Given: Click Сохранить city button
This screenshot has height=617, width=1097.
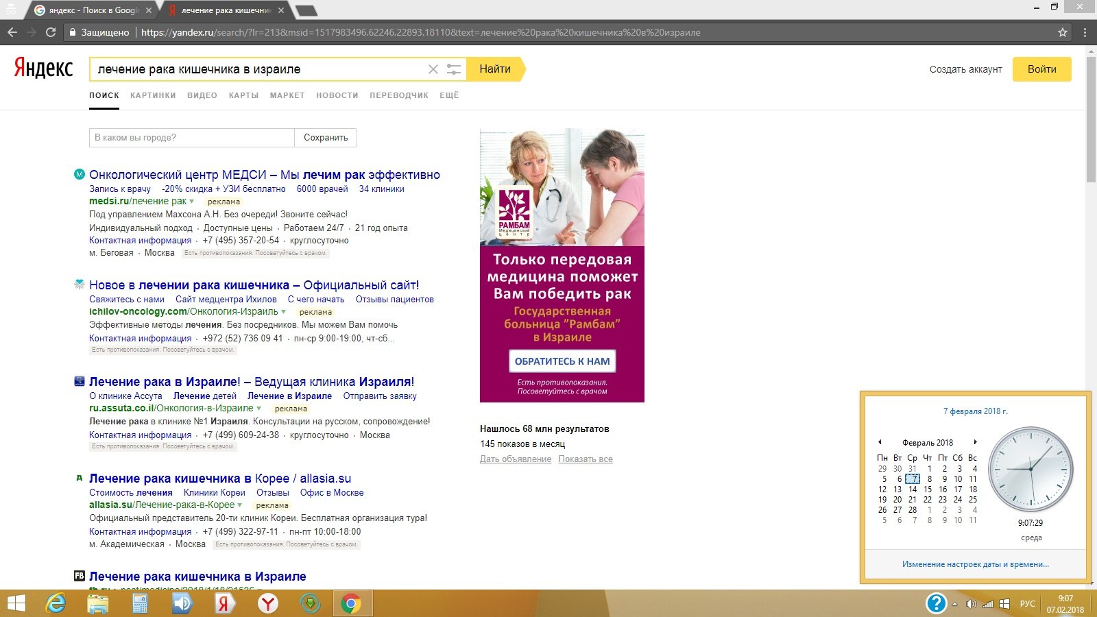Looking at the screenshot, I should 326,138.
